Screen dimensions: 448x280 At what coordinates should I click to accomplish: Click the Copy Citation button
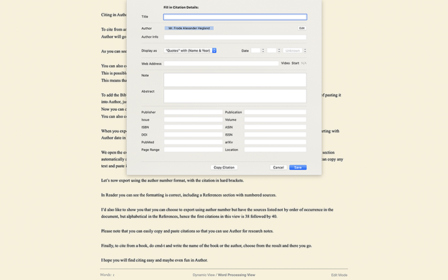[x=224, y=167]
